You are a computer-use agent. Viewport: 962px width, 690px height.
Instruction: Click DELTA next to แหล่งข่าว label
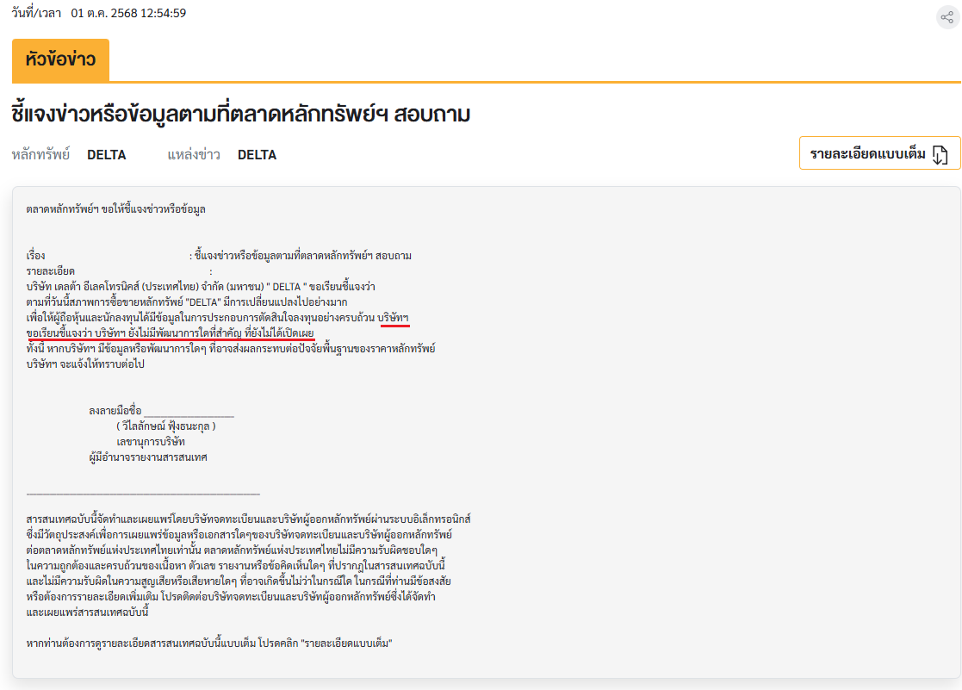pyautogui.click(x=257, y=155)
